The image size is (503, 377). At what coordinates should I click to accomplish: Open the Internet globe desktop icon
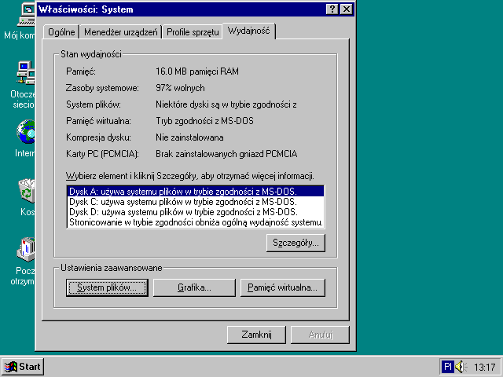click(x=26, y=131)
